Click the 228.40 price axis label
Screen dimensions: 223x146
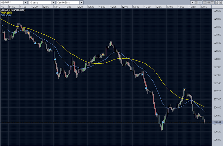pyautogui.click(x=217, y=43)
